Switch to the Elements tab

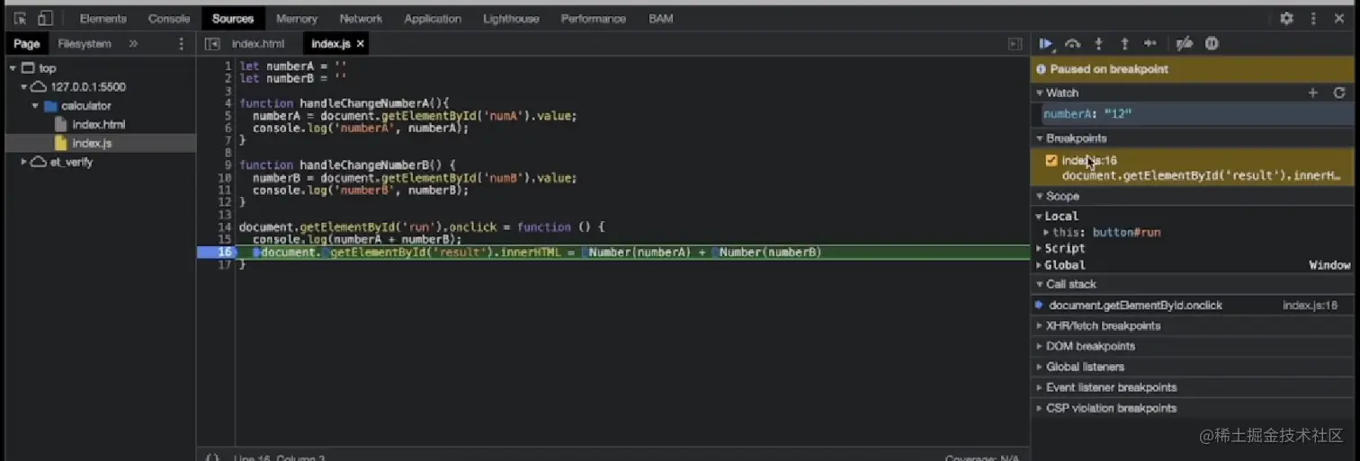tap(103, 18)
